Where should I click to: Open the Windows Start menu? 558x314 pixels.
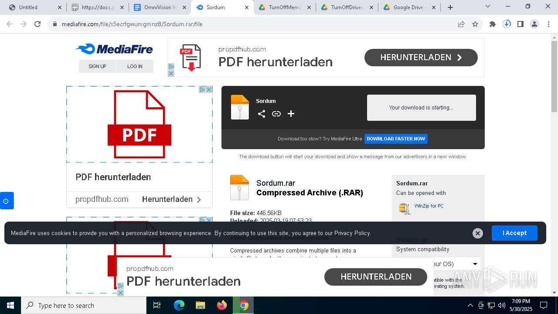(10, 305)
